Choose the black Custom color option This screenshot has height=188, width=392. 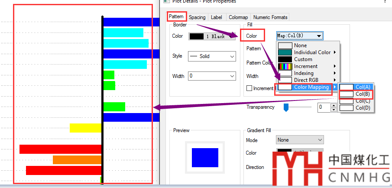coord(303,59)
